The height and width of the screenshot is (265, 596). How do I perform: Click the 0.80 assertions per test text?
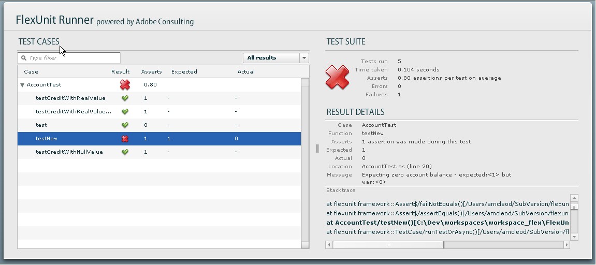pos(449,78)
